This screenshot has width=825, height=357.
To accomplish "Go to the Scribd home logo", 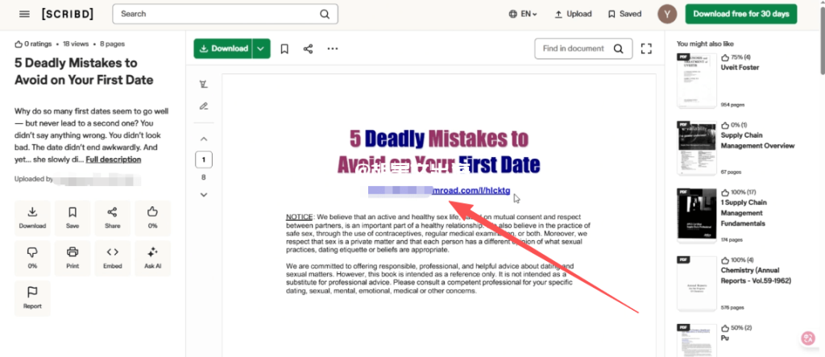I will tap(68, 15).
